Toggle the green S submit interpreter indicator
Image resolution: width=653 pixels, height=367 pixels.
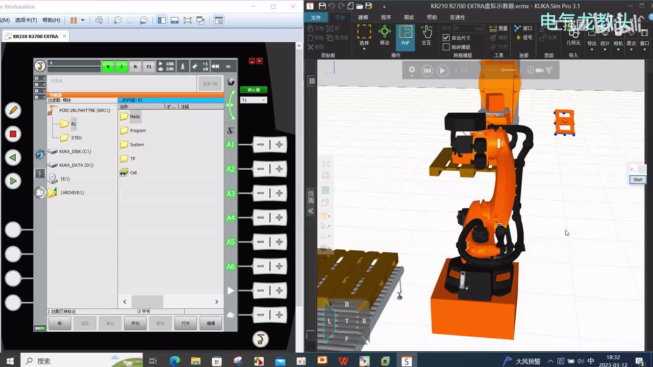coord(108,66)
